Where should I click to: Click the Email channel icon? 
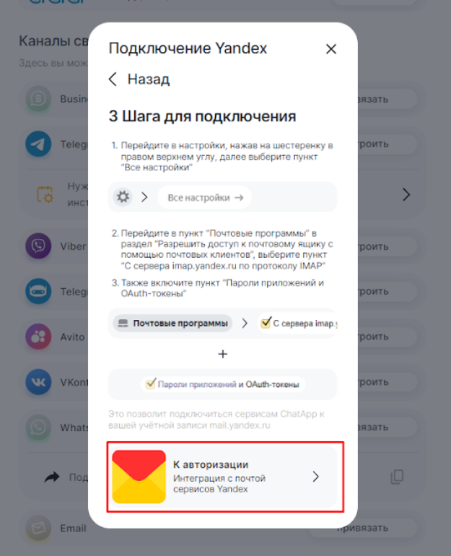(x=38, y=528)
